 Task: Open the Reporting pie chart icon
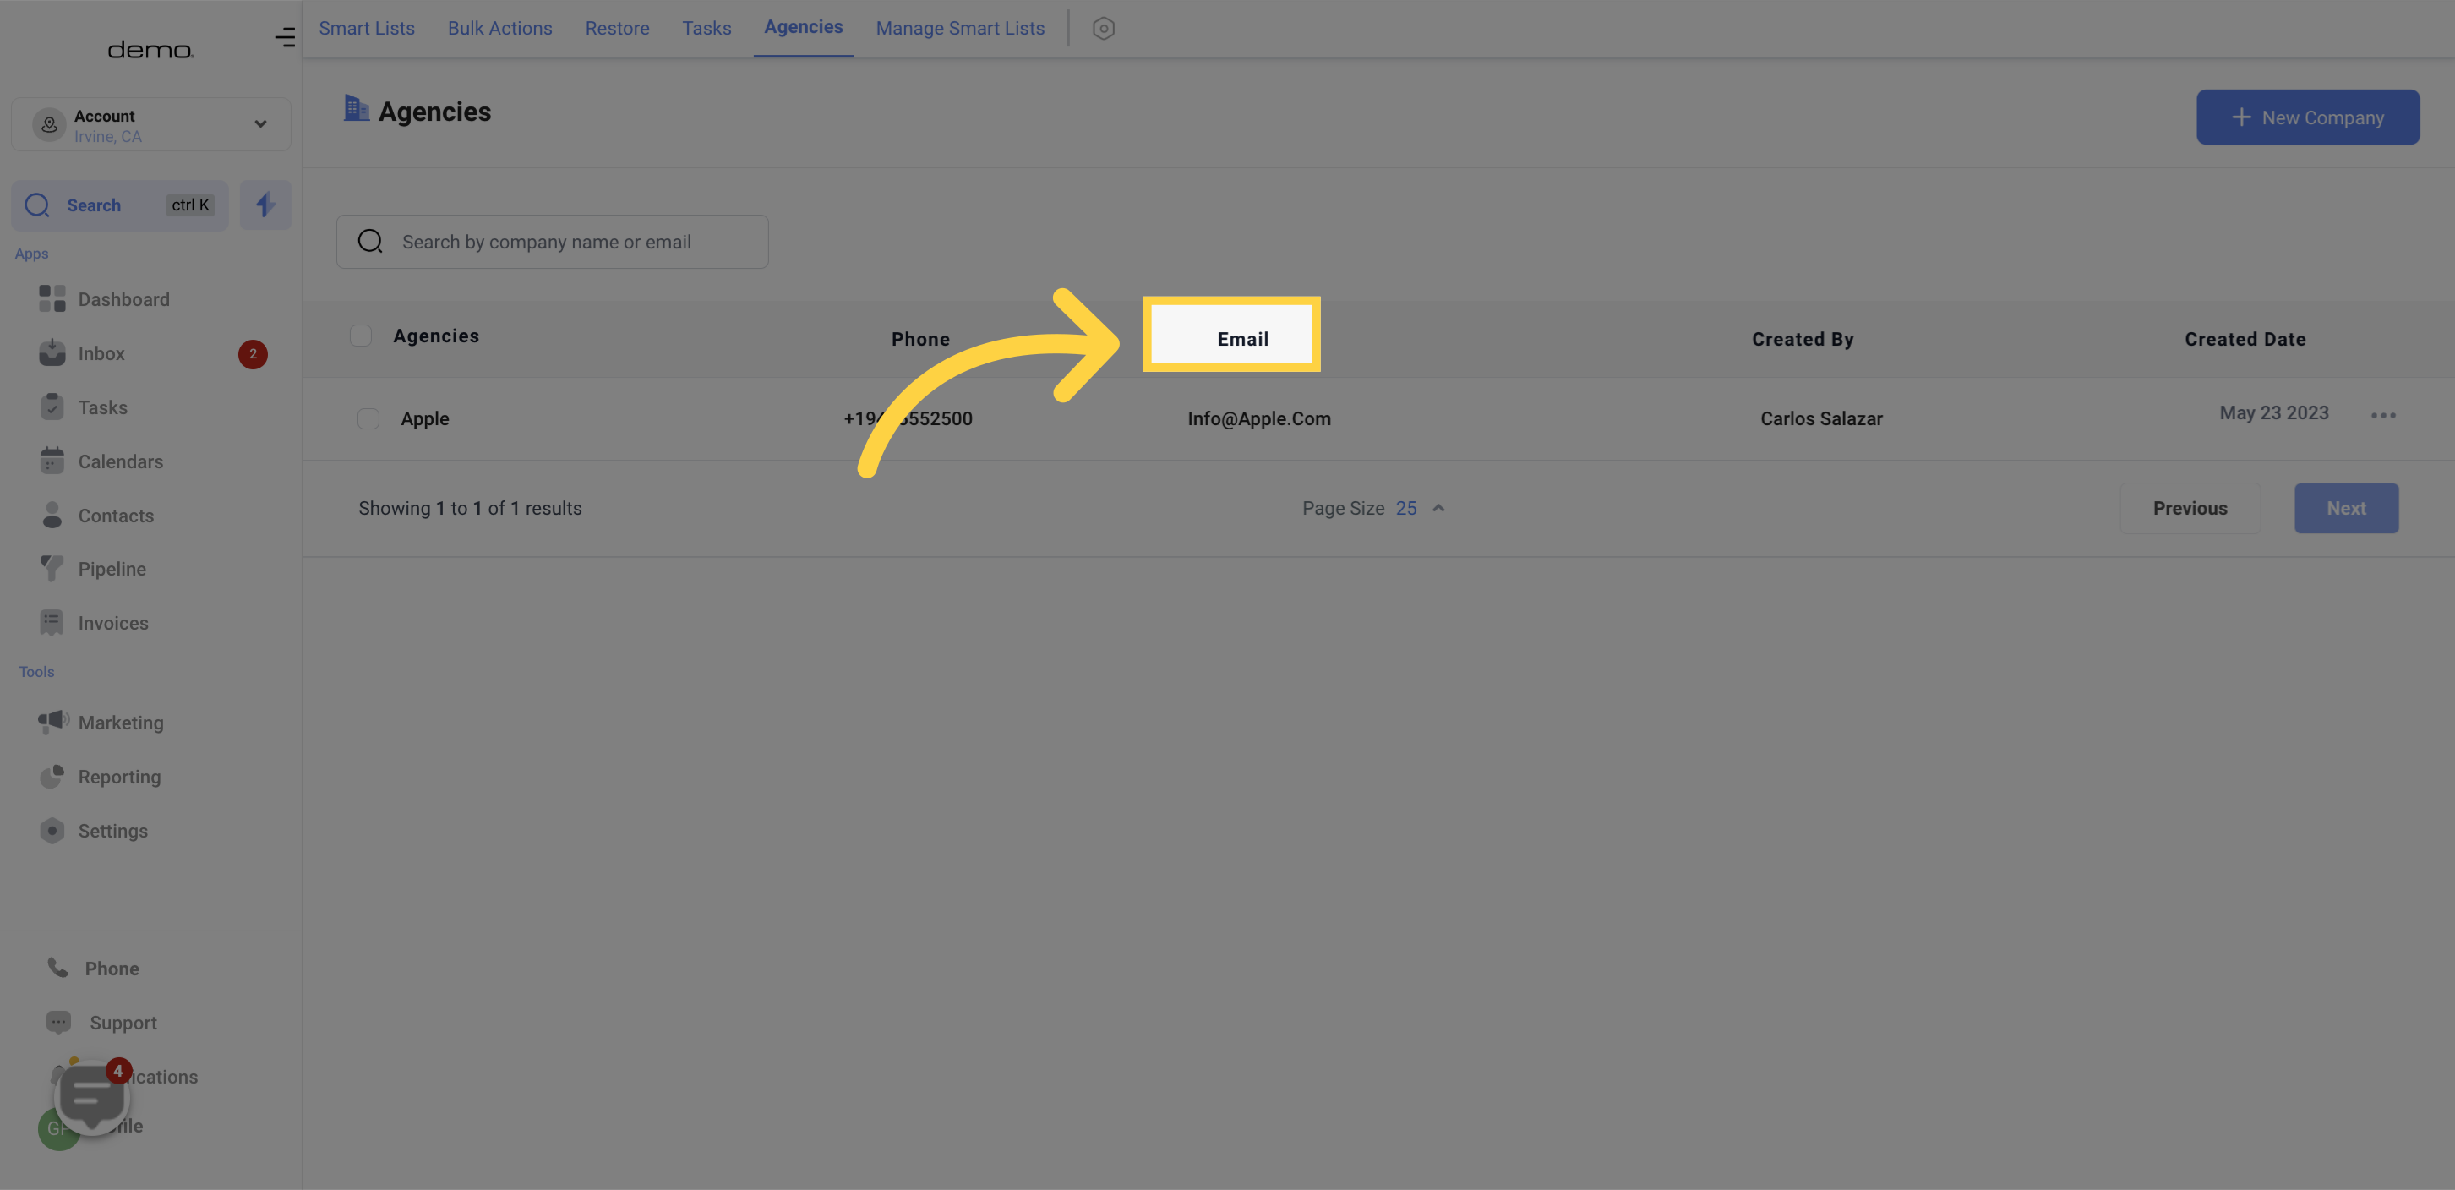click(52, 777)
